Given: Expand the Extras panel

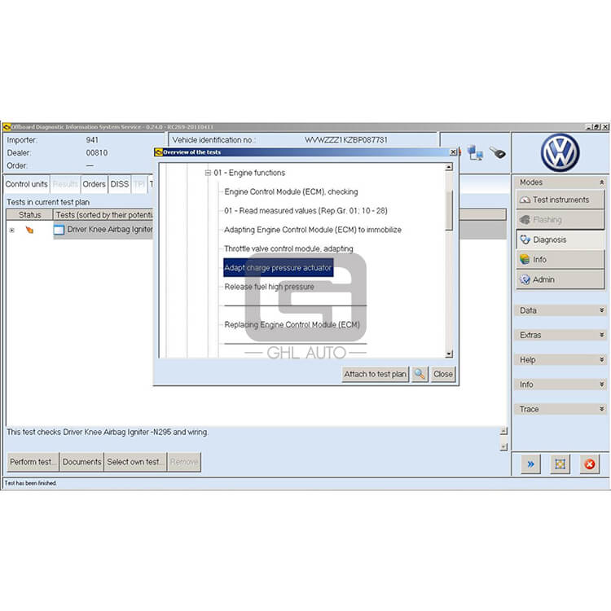Looking at the screenshot, I should [602, 335].
